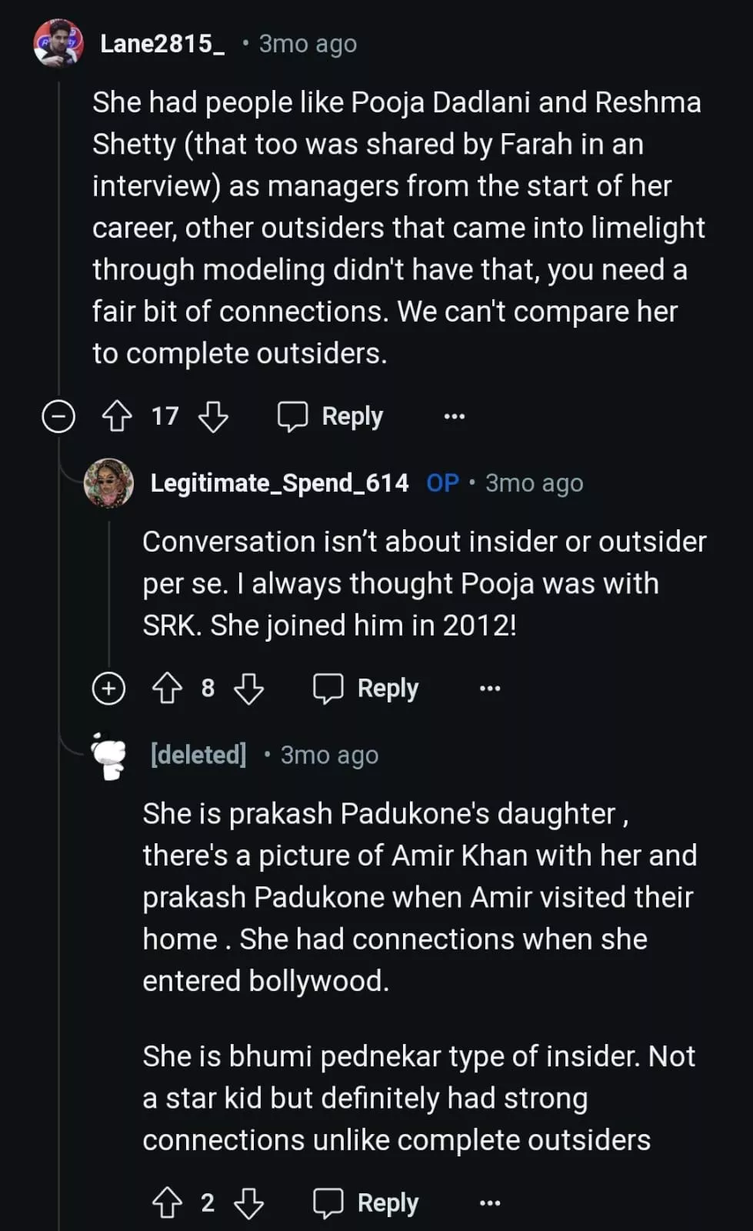This screenshot has width=753, height=1231.
Task: Expand replies under Legitimate_Spend_614's comment
Action: point(108,688)
